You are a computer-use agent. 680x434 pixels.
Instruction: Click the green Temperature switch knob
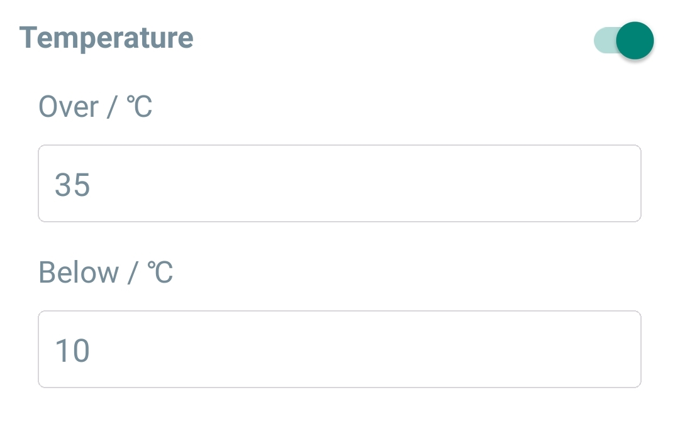coord(635,41)
